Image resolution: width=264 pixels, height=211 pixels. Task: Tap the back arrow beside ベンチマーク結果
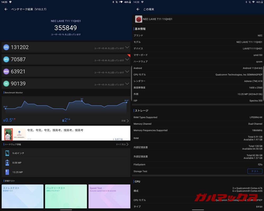click(6, 9)
